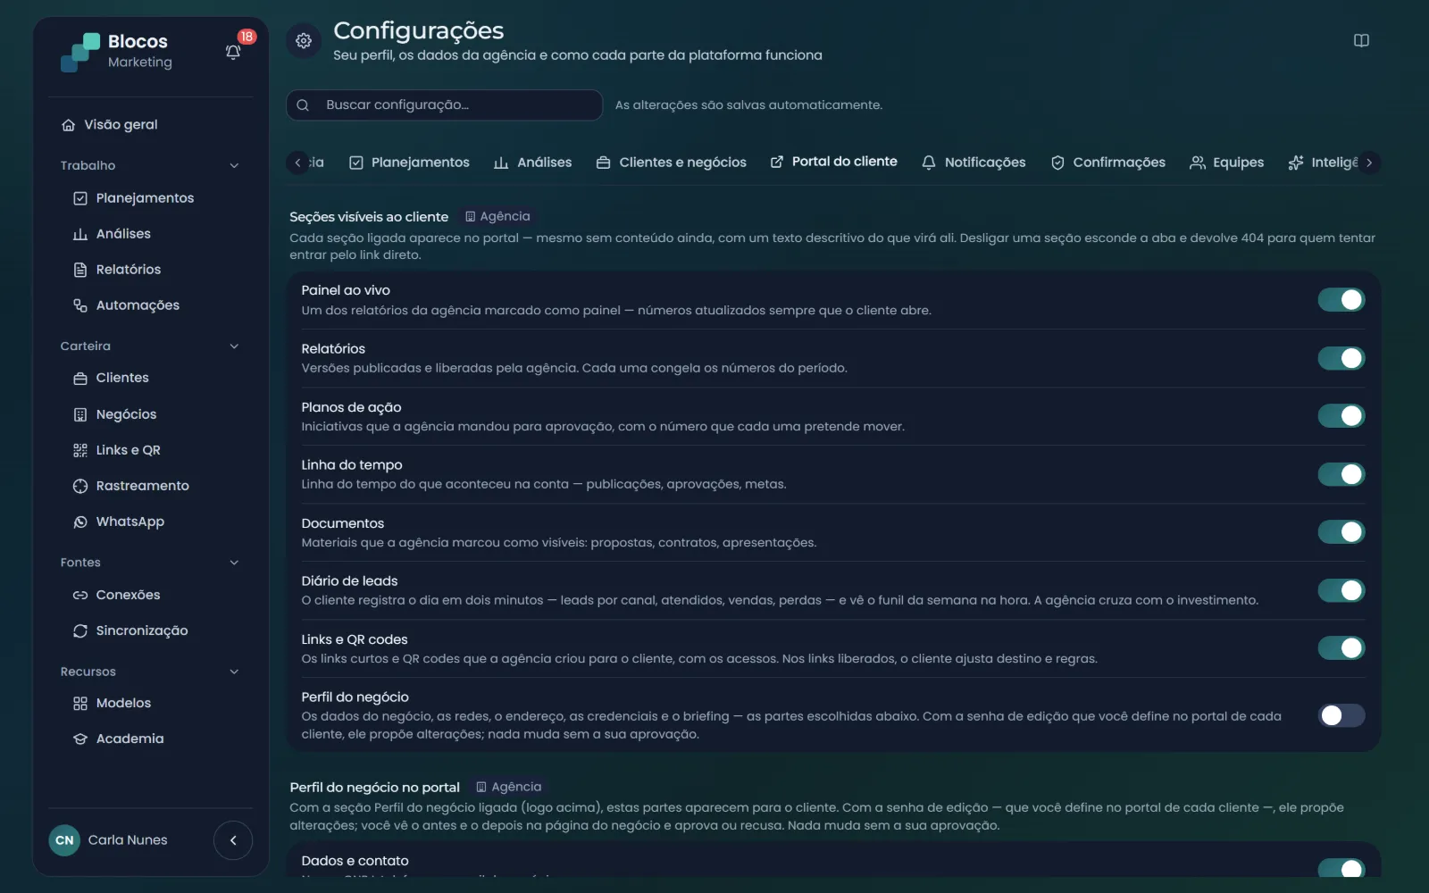Open Carla Nunes user profile

(109, 840)
